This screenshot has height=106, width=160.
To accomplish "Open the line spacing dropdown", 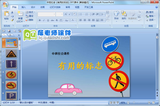I will click(x=102, y=14).
